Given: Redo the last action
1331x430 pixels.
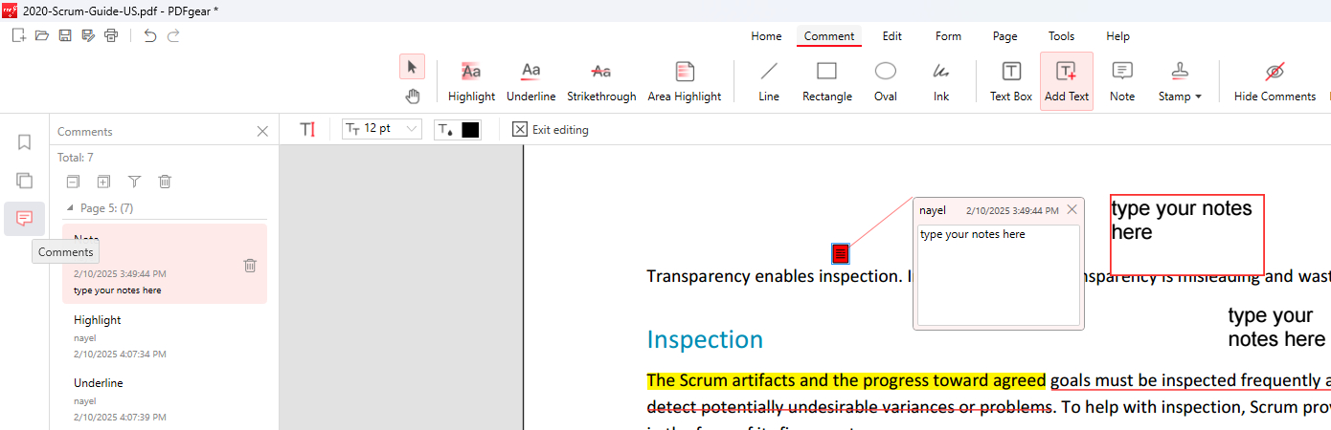Looking at the screenshot, I should [x=173, y=35].
